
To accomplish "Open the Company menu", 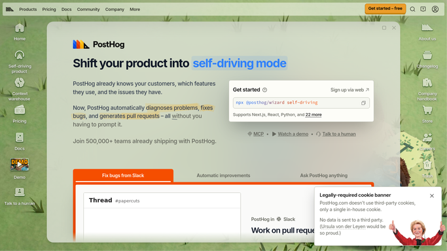I will click(115, 9).
